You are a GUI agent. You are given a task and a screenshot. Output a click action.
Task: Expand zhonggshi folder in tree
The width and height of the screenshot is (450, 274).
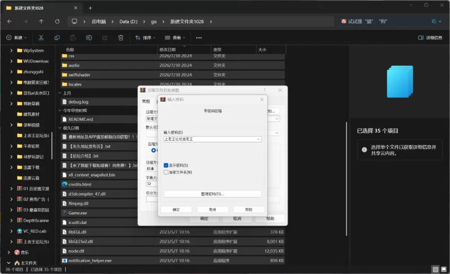coord(11,71)
